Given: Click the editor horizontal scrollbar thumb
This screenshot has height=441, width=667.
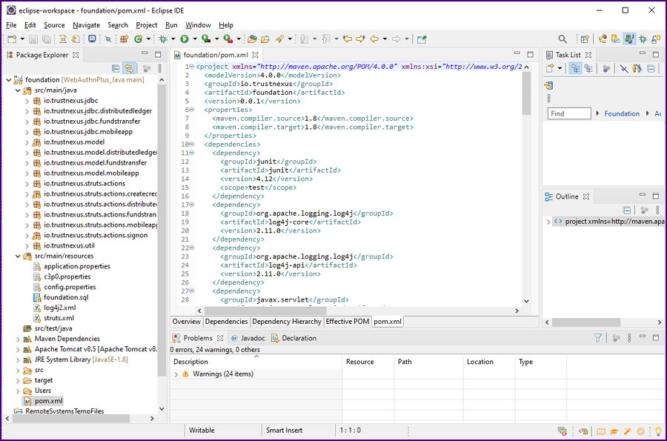Looking at the screenshot, I should (x=265, y=311).
